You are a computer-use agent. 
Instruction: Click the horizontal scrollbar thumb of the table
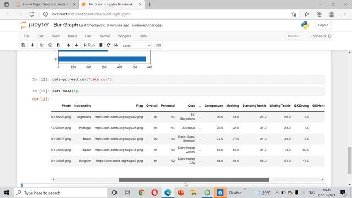(194, 180)
